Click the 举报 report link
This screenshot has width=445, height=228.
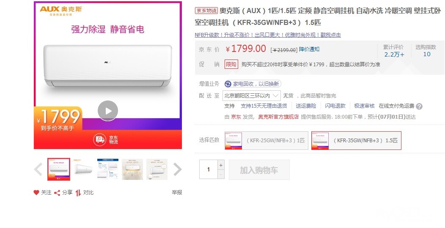pos(177,193)
